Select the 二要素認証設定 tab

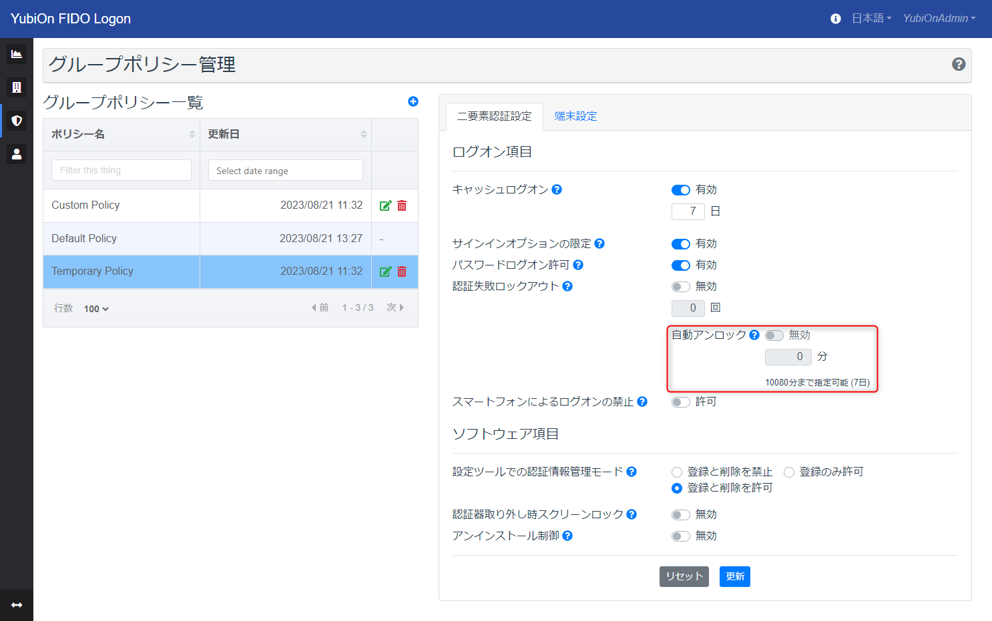494,116
